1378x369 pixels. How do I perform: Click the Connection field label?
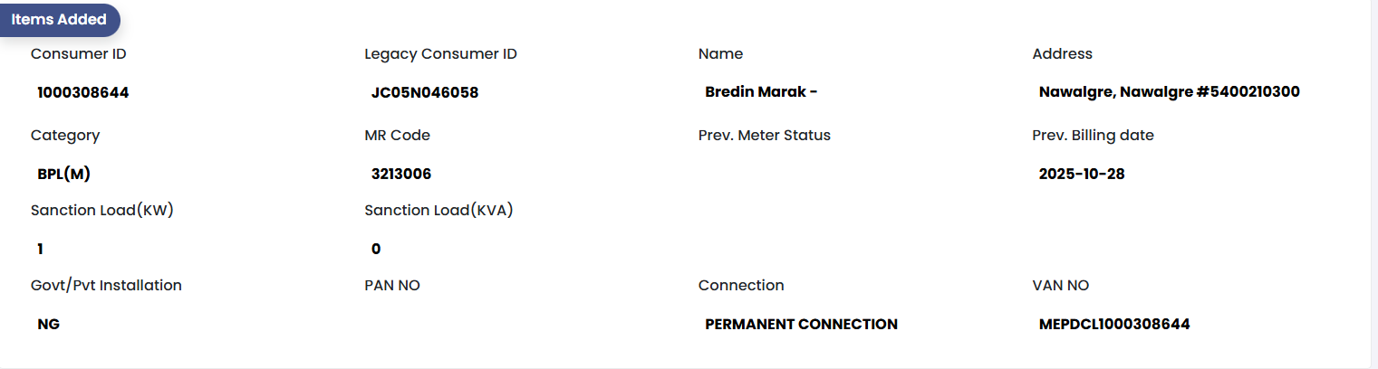click(741, 286)
